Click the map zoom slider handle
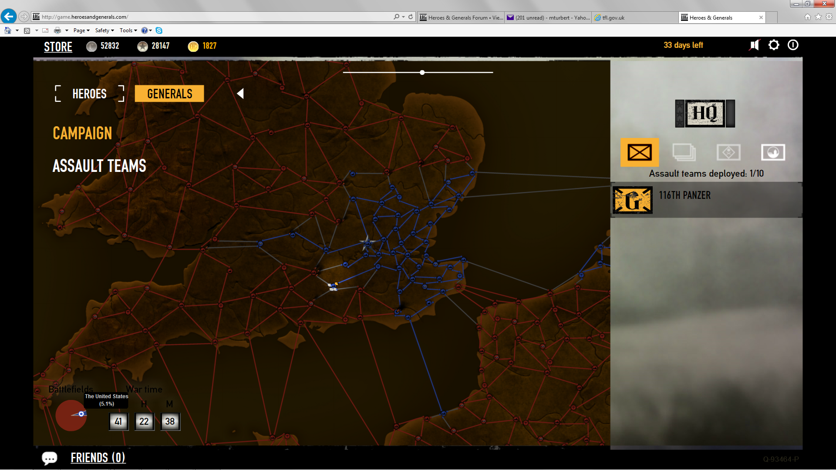 (x=422, y=73)
